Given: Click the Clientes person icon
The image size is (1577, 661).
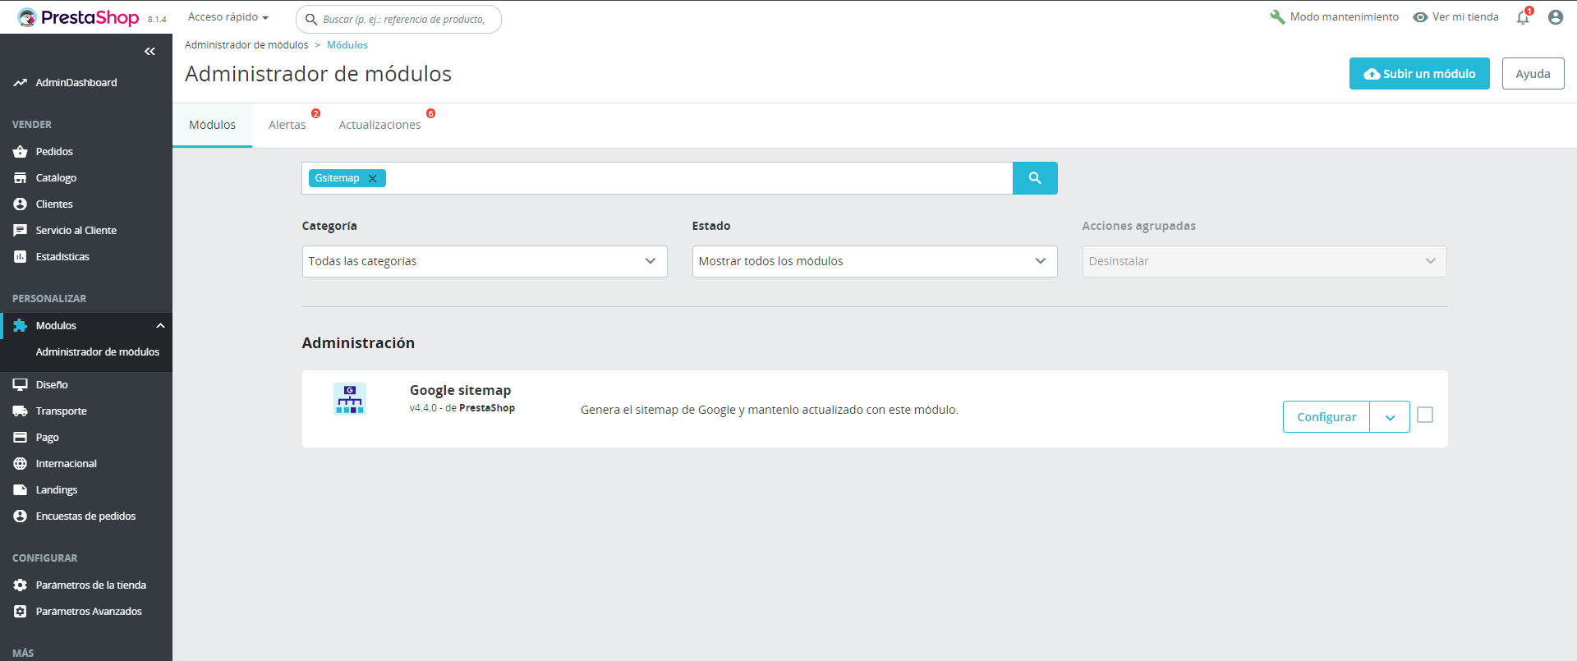Looking at the screenshot, I should 21,204.
